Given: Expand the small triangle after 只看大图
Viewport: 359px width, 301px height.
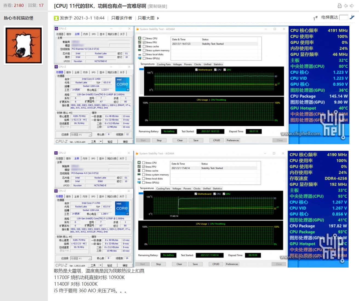Looking at the screenshot, I should 158,18.
